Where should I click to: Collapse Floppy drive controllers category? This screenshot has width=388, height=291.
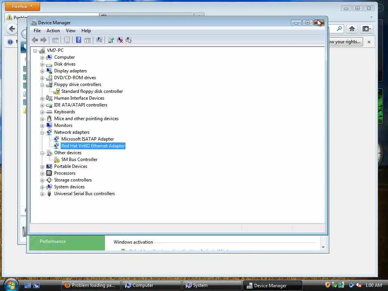click(x=42, y=85)
